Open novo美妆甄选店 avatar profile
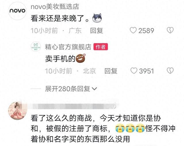 tap(17, 11)
